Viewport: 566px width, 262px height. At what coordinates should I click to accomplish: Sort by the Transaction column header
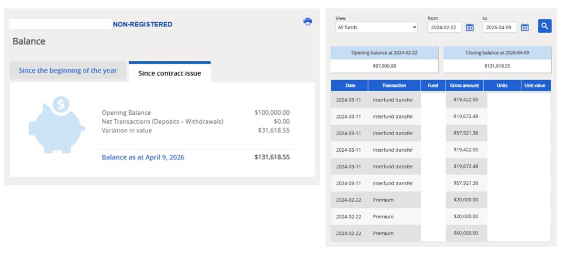click(x=394, y=85)
